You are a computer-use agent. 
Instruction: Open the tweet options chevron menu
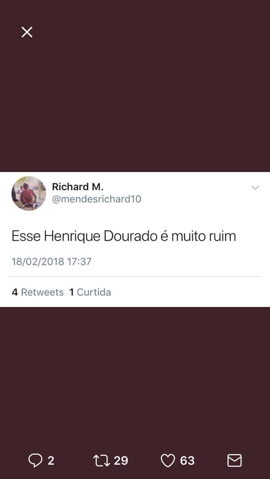255,188
